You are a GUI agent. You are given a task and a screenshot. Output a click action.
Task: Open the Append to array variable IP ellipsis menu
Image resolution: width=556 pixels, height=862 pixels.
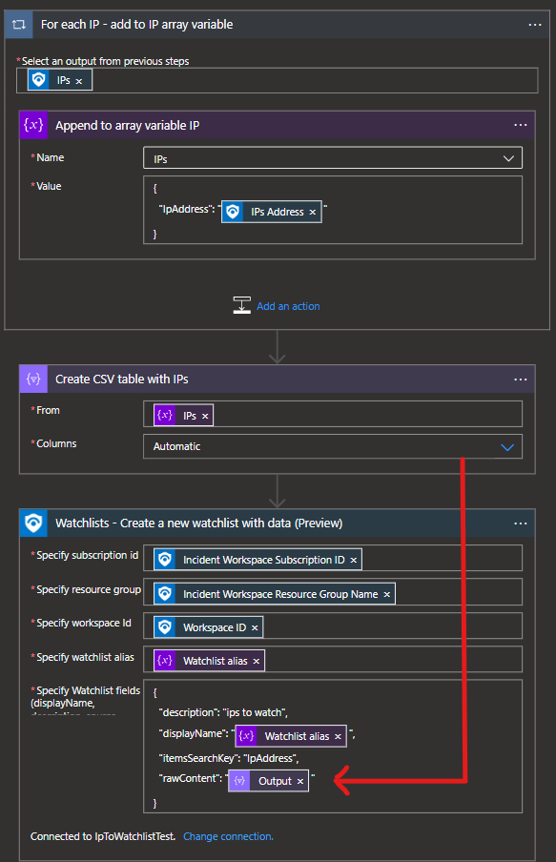[521, 125]
